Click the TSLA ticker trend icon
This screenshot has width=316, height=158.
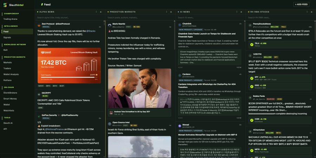coord(252,45)
